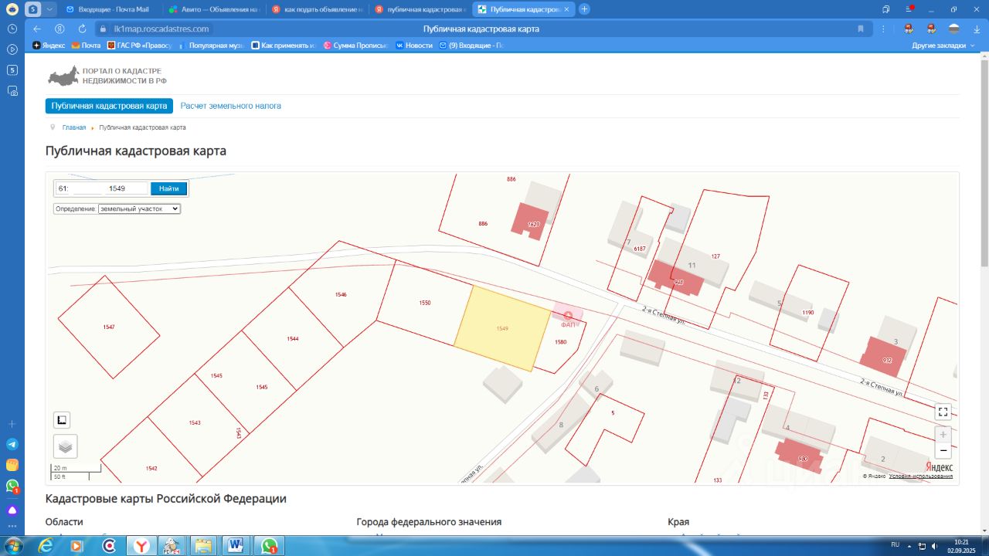The image size is (989, 556).
Task: Open the browser downloads panel
Action: (x=977, y=29)
